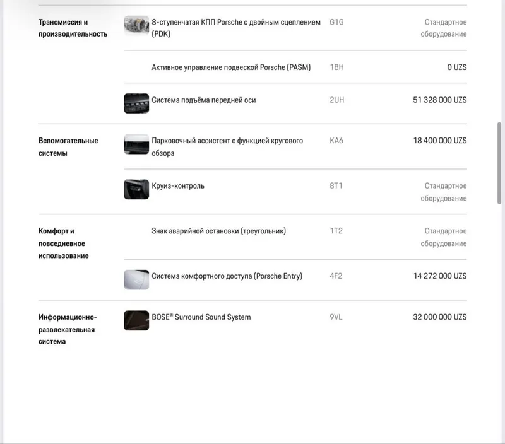Select Система комфортного доступа (Porsche Entry) text

point(227,276)
